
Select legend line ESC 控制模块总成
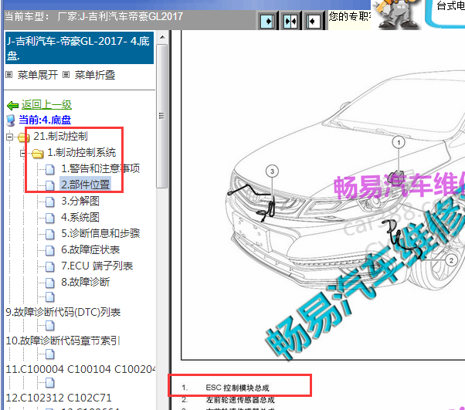pos(237,388)
